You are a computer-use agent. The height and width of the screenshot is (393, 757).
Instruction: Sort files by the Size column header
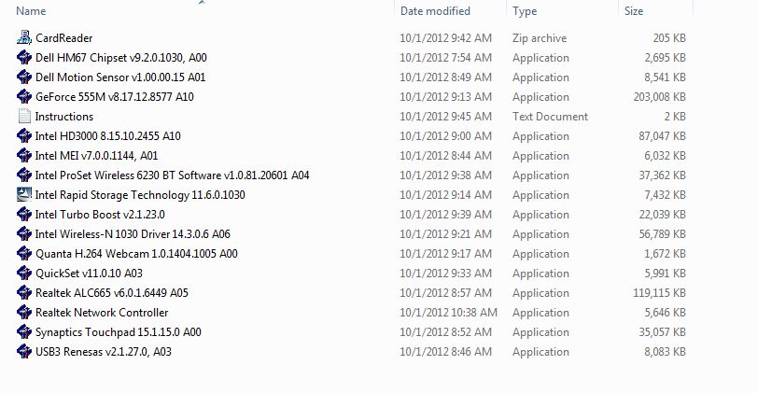coord(634,10)
